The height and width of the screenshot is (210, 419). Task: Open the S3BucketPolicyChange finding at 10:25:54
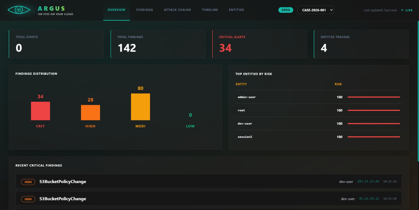coord(209,181)
